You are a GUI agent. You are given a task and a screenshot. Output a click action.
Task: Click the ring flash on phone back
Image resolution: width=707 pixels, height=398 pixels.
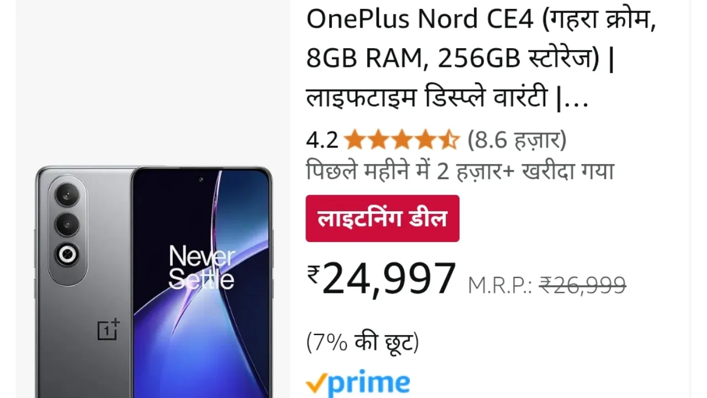(67, 255)
